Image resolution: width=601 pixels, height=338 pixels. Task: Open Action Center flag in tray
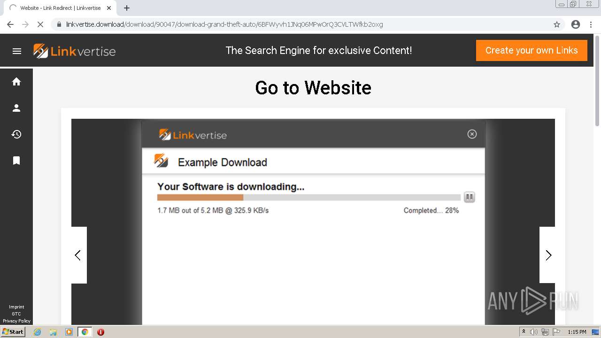tap(556, 332)
